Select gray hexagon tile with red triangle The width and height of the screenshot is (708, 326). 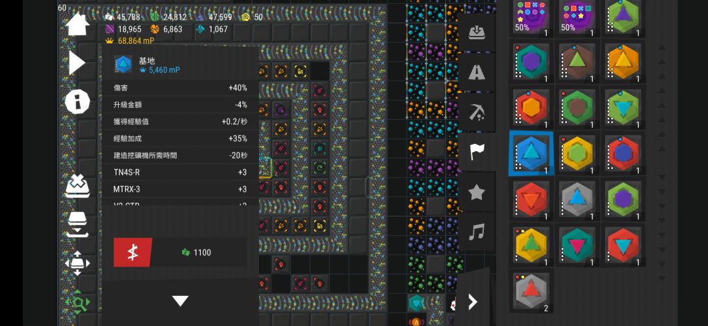coord(531,292)
